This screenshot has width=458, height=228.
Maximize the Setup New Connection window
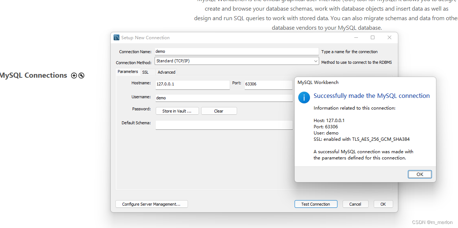pos(373,37)
